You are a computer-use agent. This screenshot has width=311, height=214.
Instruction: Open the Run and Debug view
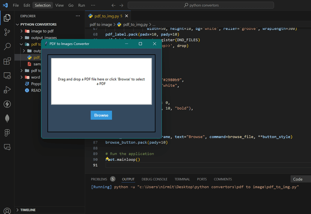7,90
